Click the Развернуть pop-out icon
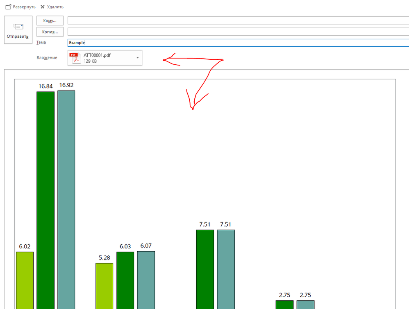Image resolution: width=409 pixels, height=309 pixels. coord(8,7)
